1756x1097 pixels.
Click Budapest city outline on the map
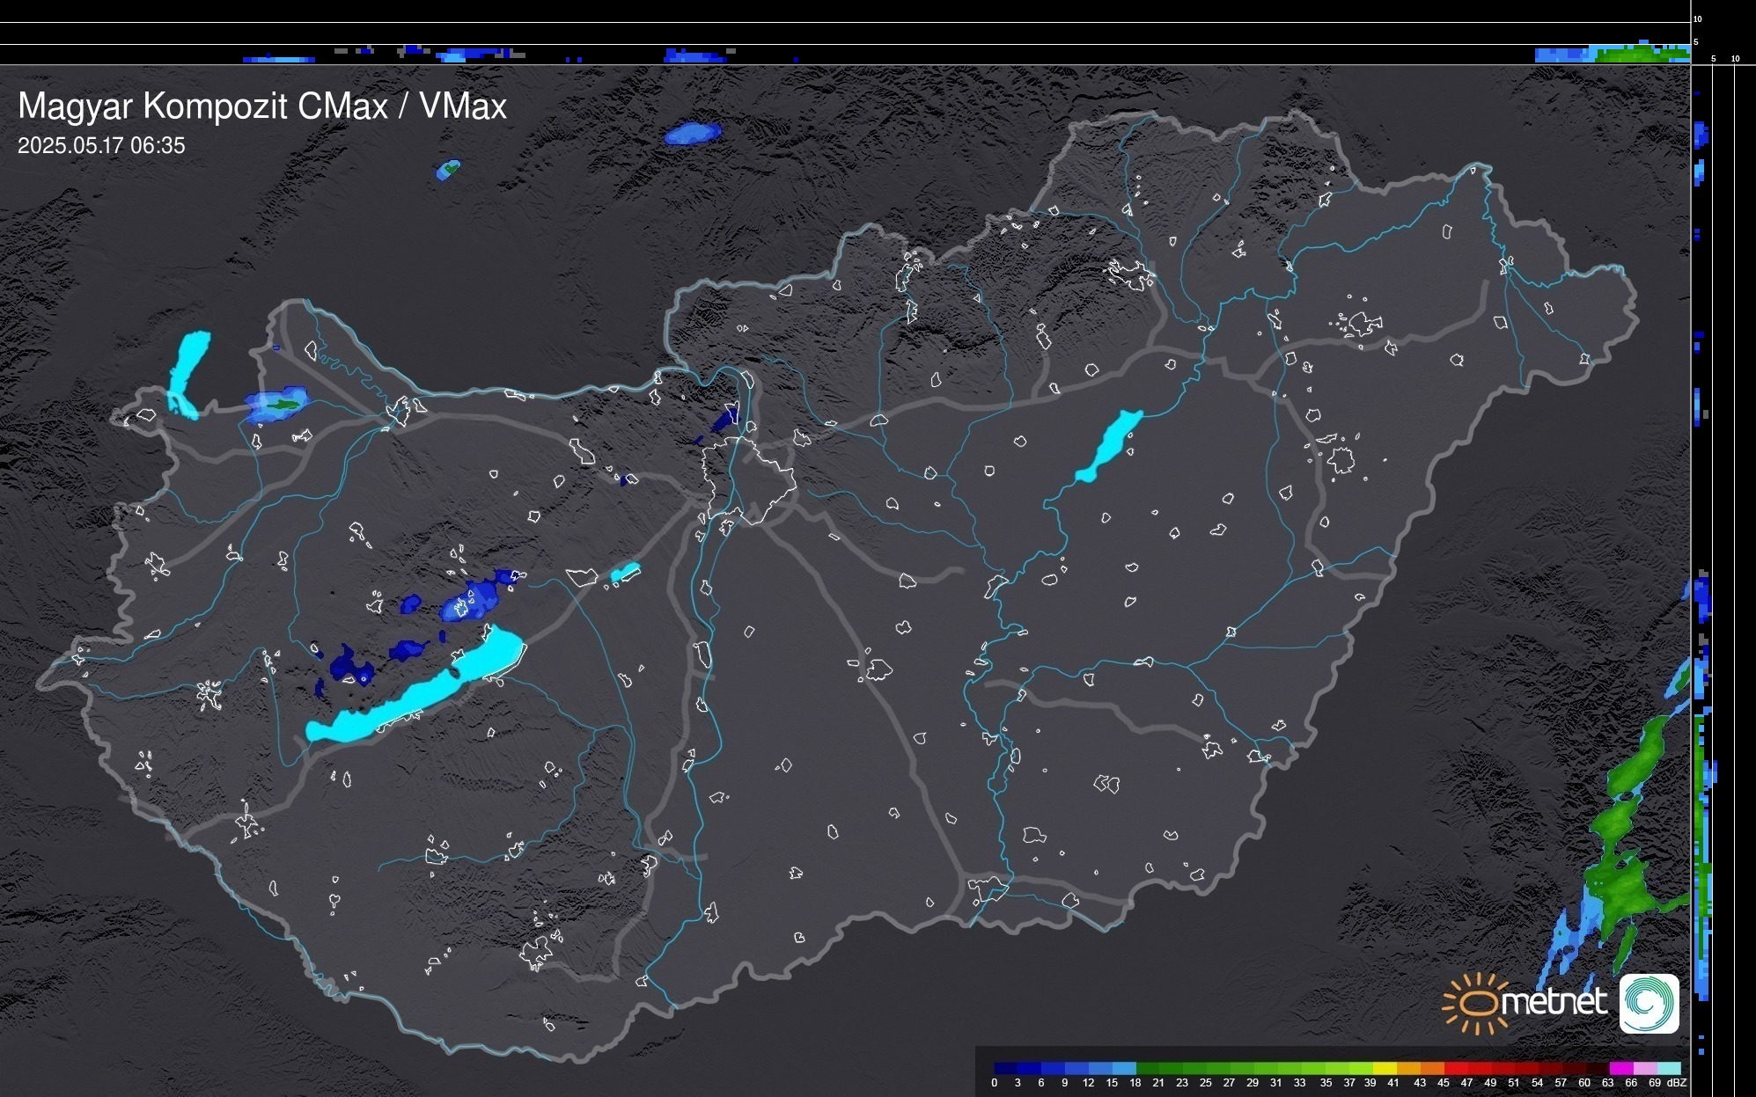pos(748,479)
